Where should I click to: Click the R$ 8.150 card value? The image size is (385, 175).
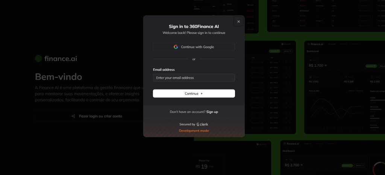coord(349,82)
